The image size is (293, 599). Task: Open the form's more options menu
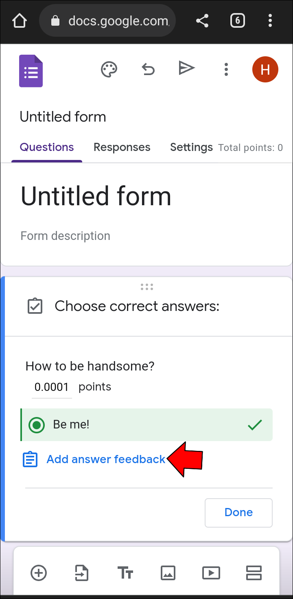pyautogui.click(x=226, y=69)
